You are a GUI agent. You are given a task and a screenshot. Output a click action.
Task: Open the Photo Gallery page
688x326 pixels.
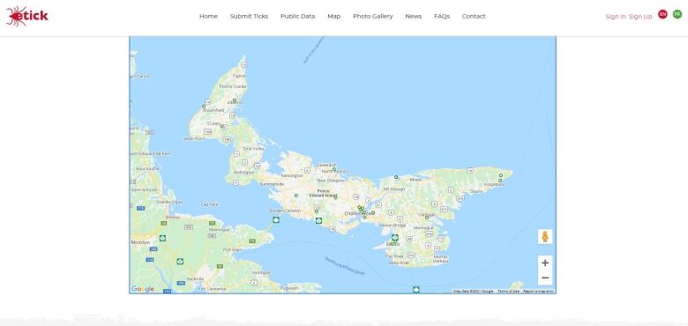tap(373, 16)
